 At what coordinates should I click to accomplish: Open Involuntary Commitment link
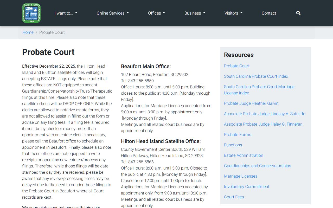click(x=247, y=186)
